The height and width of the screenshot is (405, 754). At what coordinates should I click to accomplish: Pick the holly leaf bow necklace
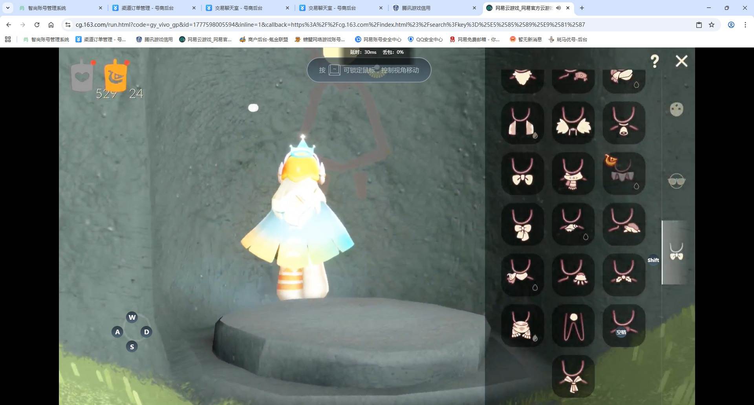click(x=624, y=275)
